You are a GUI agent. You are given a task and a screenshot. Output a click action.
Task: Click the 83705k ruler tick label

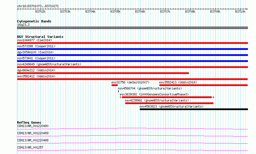tap(115, 11)
